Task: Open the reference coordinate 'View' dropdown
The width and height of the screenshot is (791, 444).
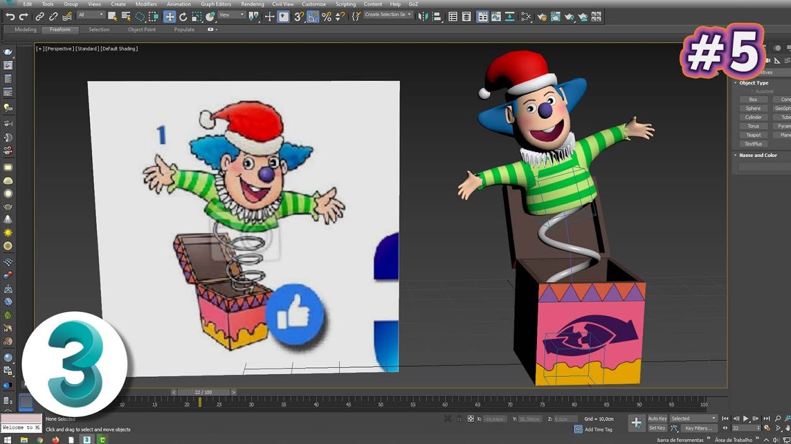Action: 232,15
